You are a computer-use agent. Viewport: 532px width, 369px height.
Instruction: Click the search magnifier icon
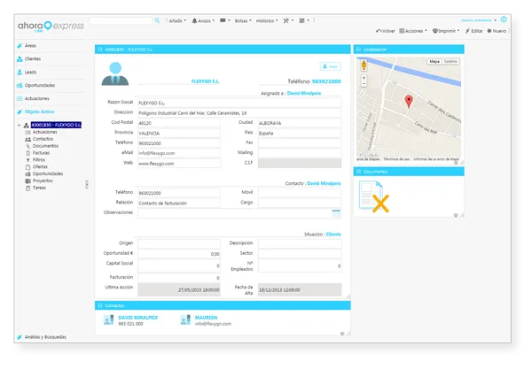pos(157,20)
